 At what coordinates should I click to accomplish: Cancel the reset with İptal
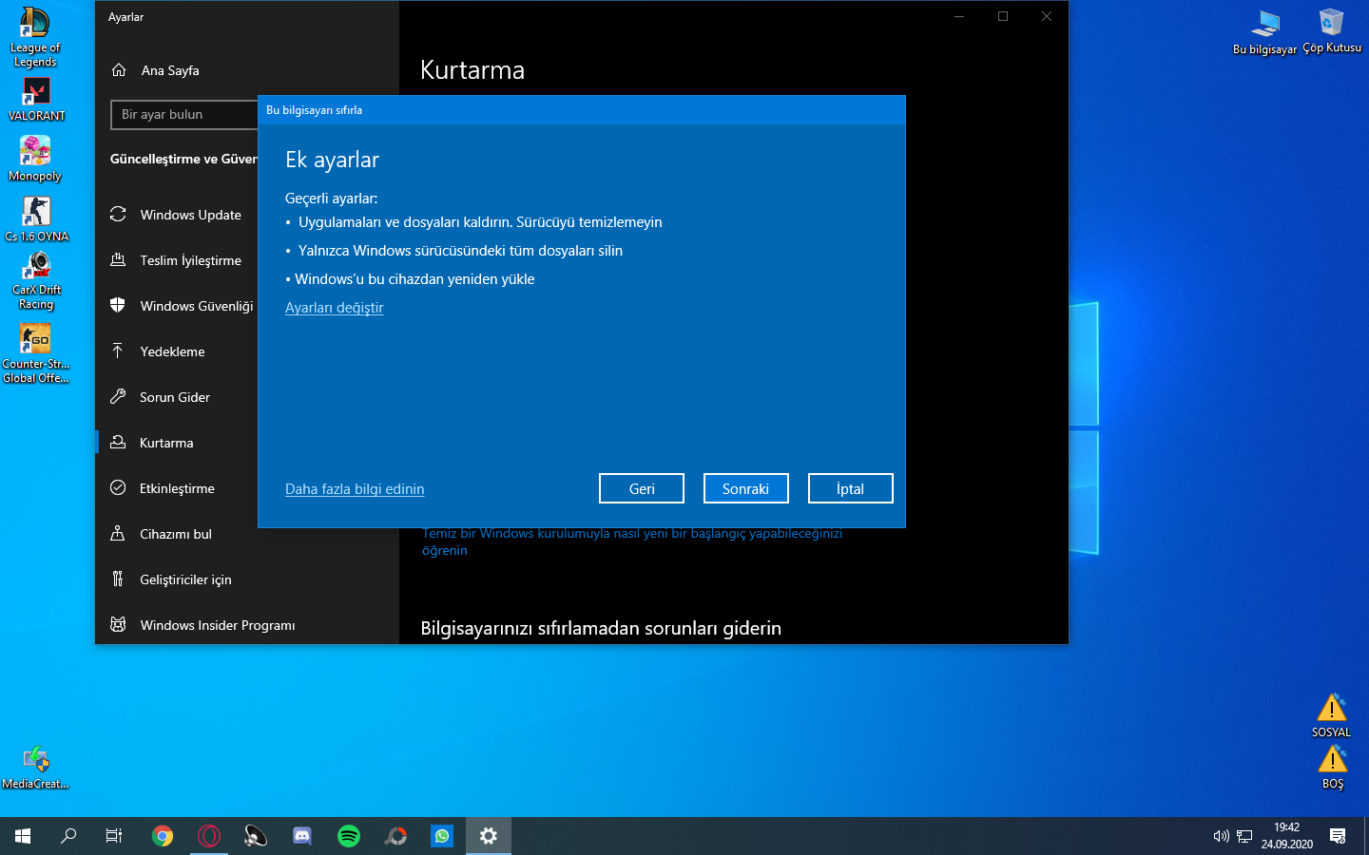point(851,488)
